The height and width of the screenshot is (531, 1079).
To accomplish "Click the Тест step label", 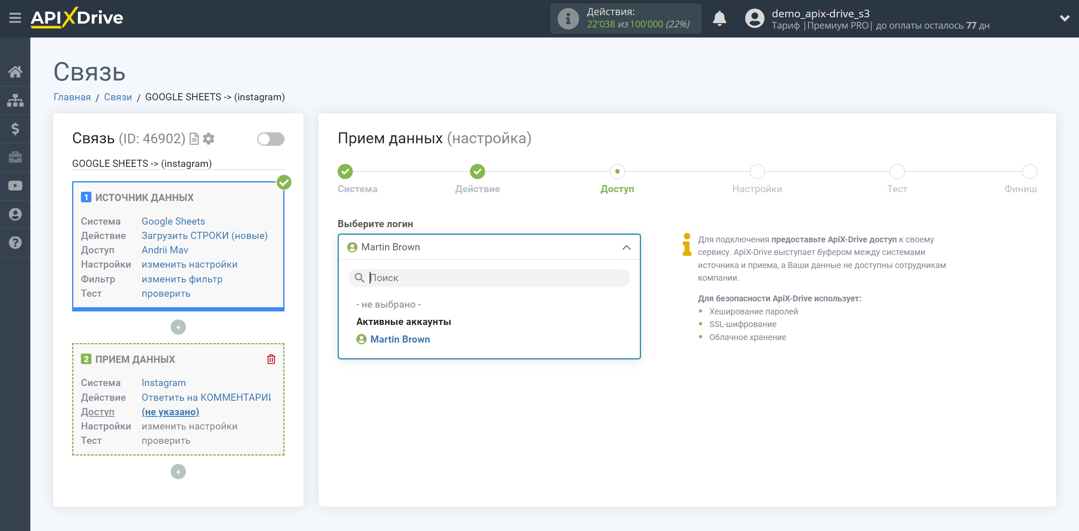I will coord(897,189).
